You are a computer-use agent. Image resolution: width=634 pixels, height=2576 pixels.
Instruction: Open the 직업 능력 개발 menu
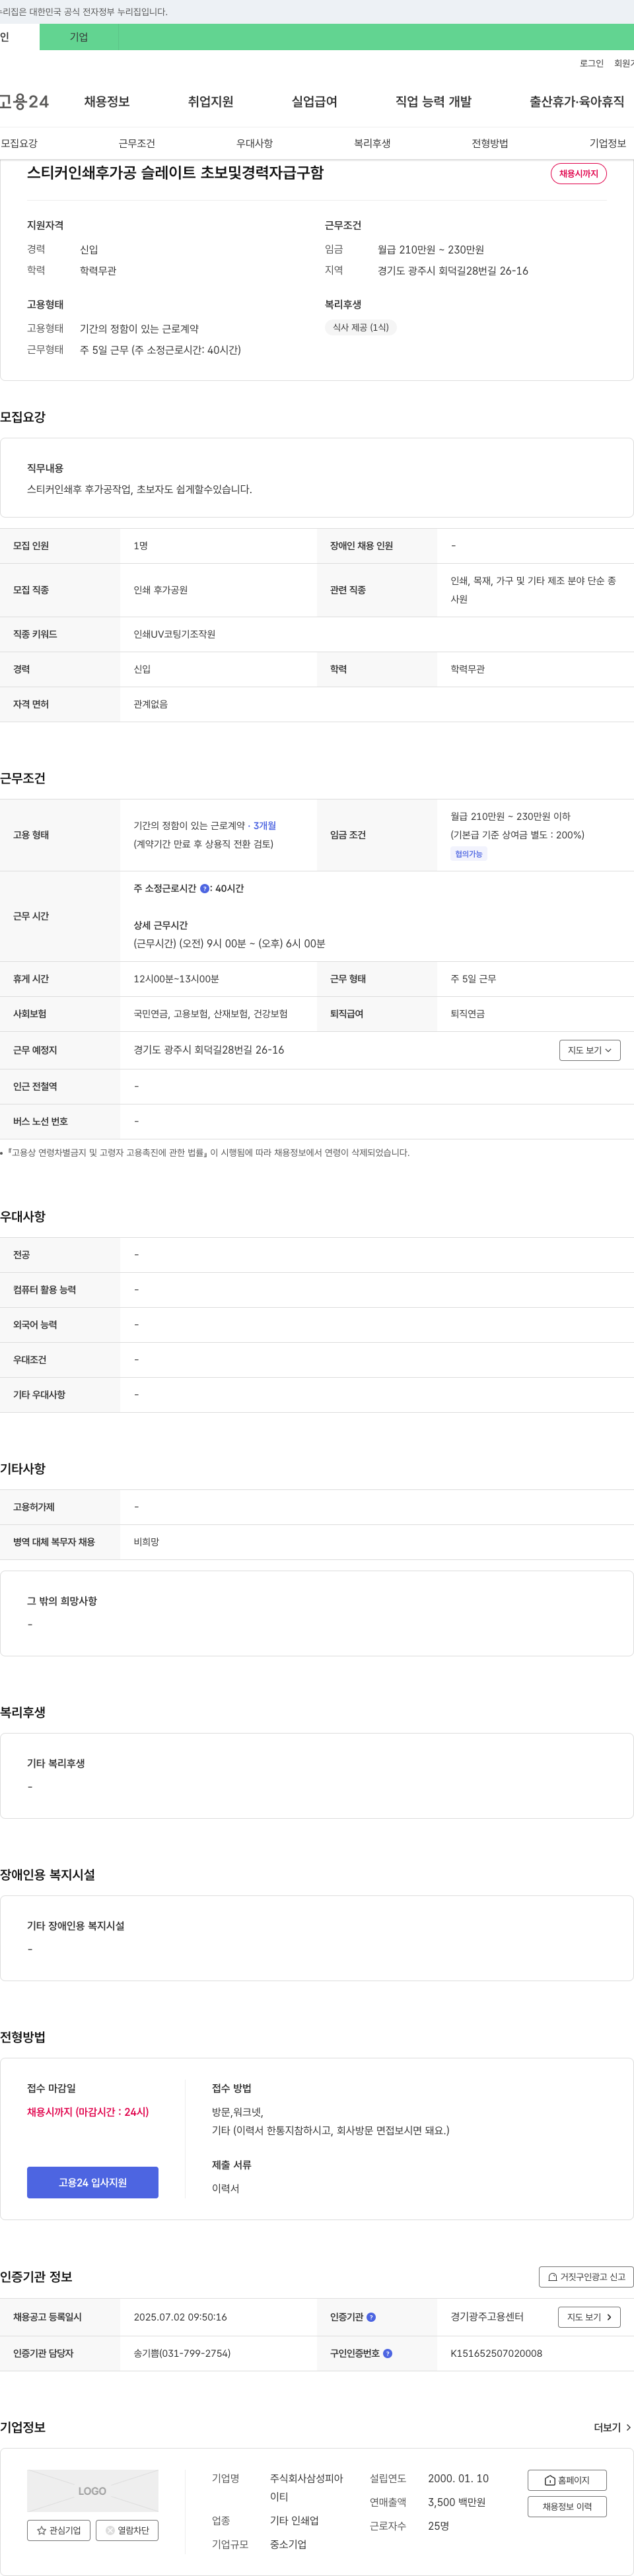tap(433, 102)
